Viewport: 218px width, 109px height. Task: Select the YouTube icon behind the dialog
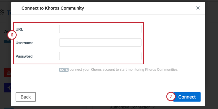[x=8, y=72]
